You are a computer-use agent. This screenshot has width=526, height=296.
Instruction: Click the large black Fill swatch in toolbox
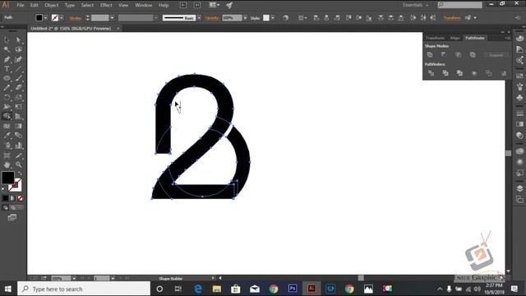tap(7, 178)
